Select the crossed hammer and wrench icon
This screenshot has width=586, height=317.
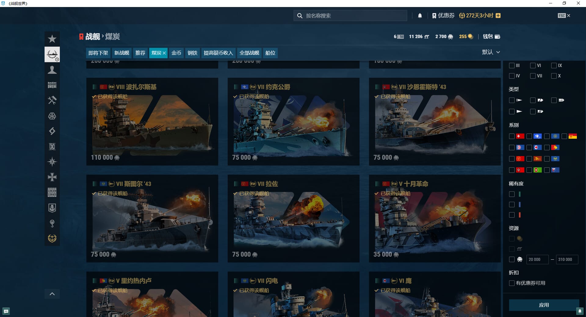pos(52,100)
